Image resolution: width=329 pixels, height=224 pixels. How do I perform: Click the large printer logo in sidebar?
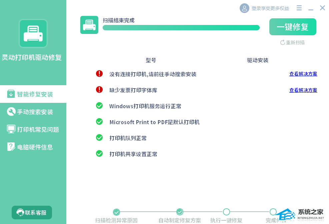33,34
